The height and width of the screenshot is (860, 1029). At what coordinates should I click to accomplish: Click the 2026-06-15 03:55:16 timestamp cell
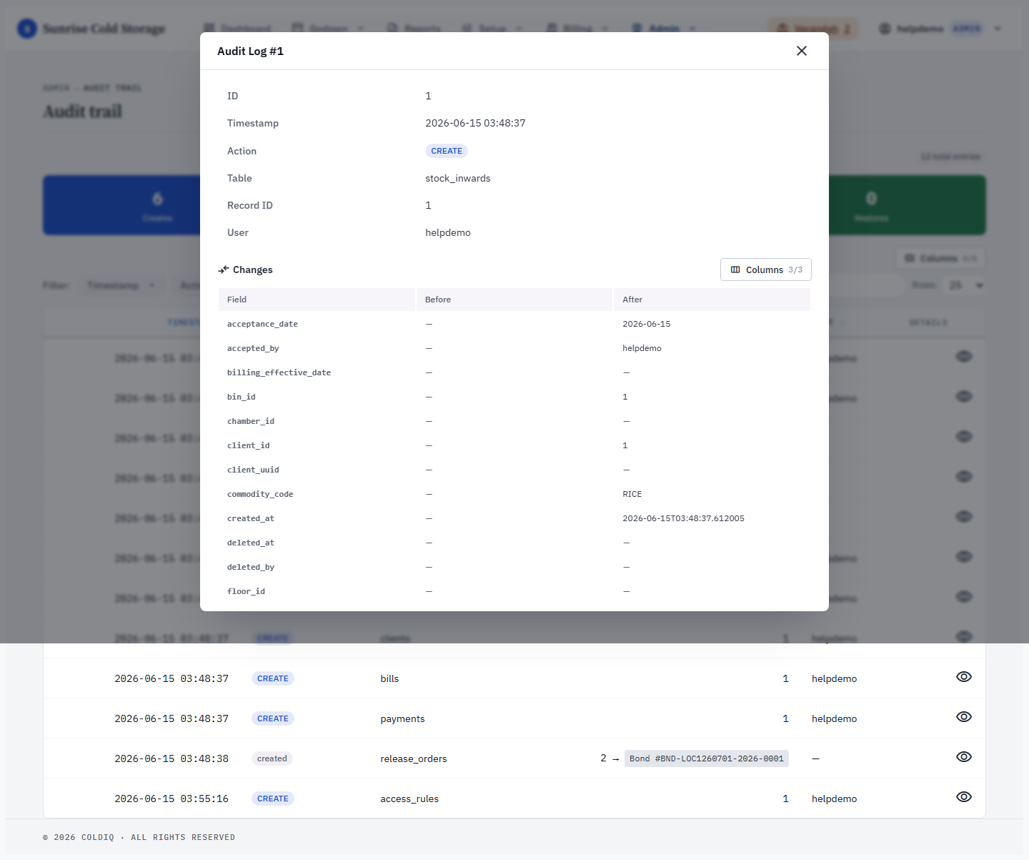(171, 799)
